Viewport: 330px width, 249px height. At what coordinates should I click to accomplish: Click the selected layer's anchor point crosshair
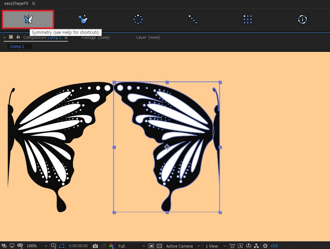(x=167, y=147)
